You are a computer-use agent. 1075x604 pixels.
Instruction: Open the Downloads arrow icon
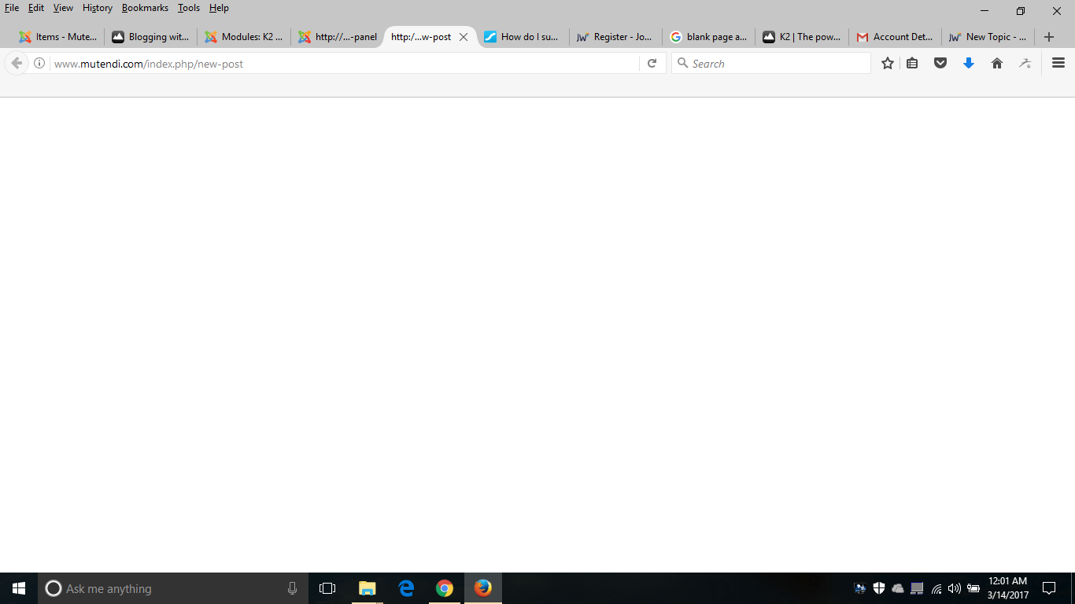(969, 64)
